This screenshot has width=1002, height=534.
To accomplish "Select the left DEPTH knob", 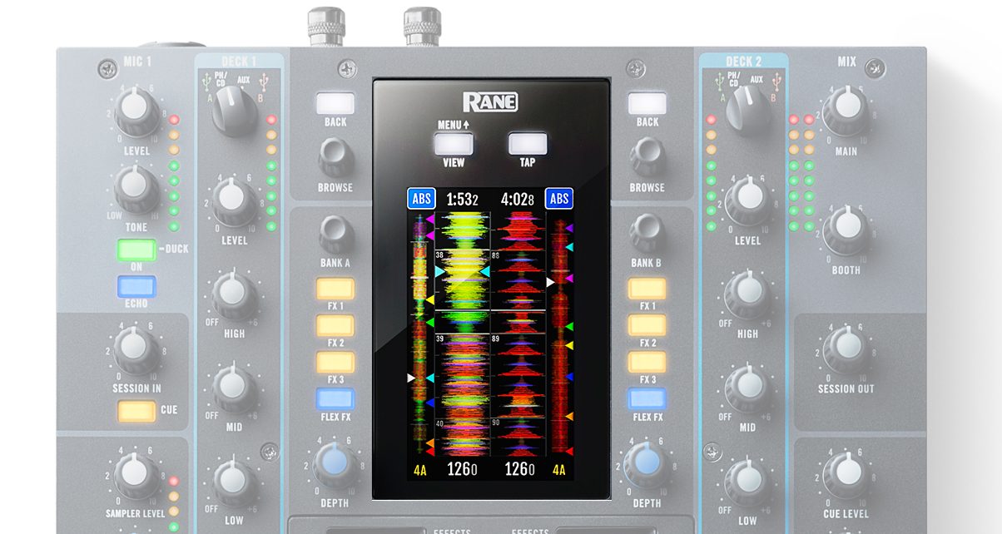I will pos(335,464).
